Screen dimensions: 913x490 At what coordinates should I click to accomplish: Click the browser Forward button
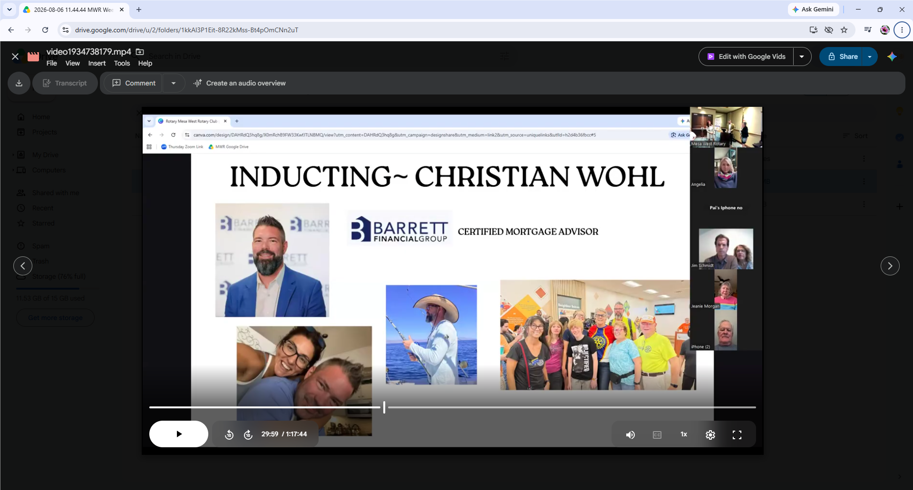[28, 30]
